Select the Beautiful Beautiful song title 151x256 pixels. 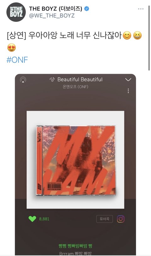(x=80, y=80)
